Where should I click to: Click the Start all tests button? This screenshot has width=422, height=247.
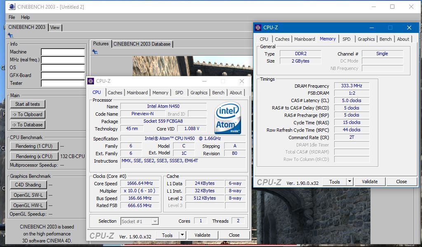click(28, 104)
